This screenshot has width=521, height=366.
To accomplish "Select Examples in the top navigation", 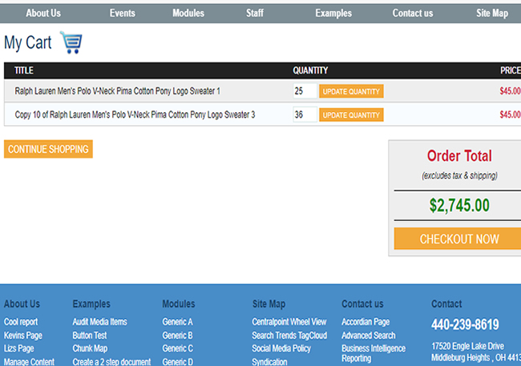I will coord(333,13).
